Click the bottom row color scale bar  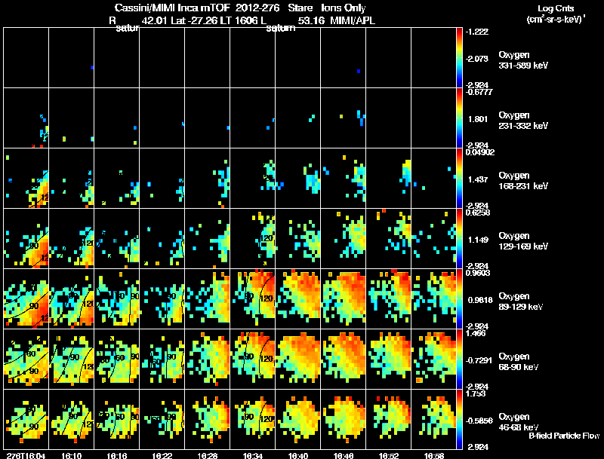[x=459, y=419]
